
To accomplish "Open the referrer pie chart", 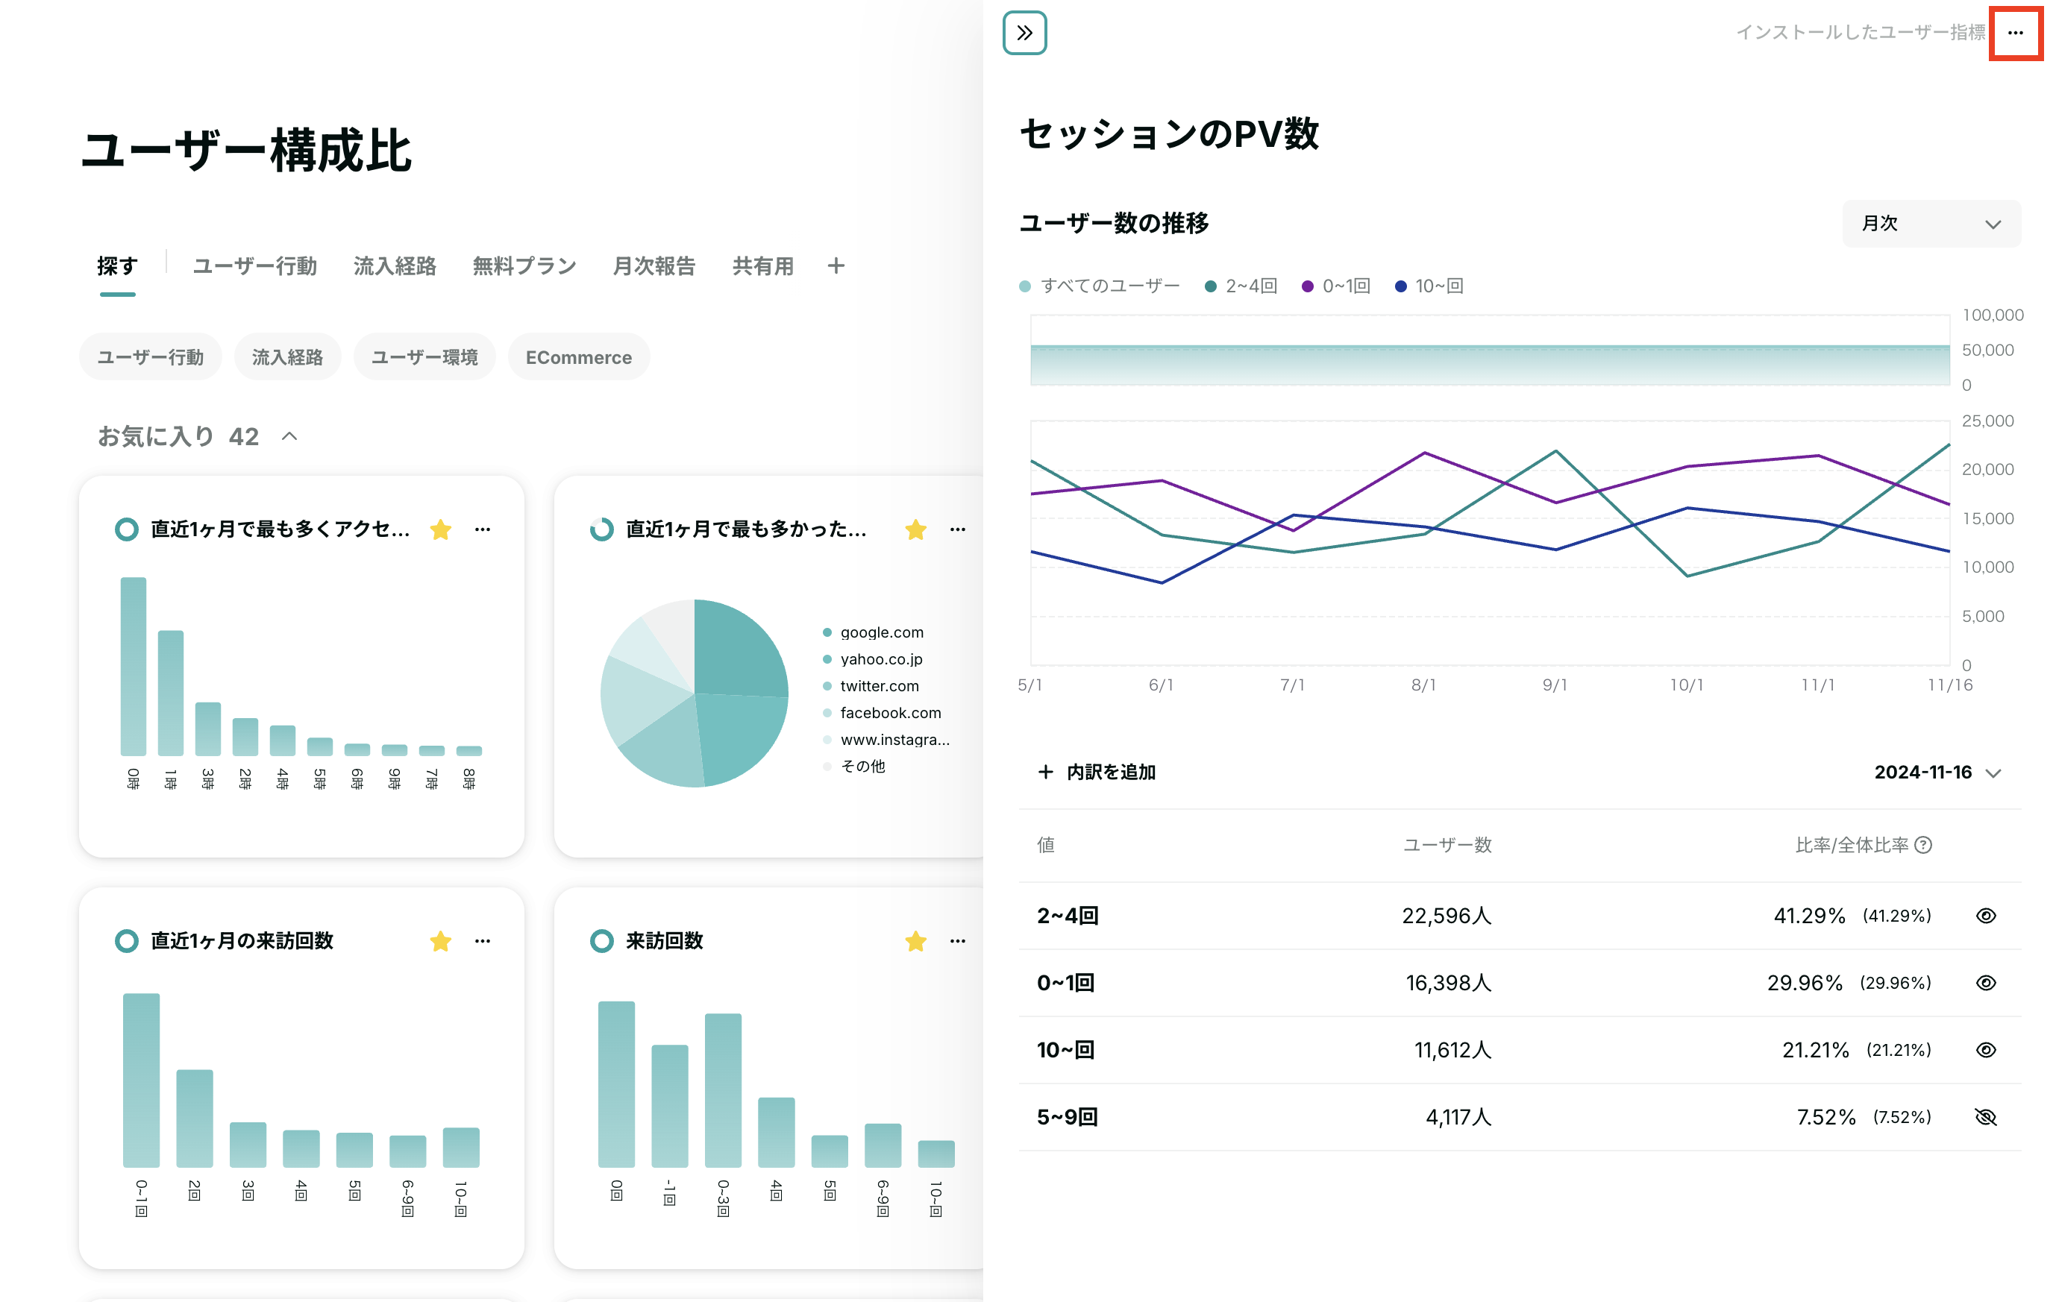I will pyautogui.click(x=694, y=693).
